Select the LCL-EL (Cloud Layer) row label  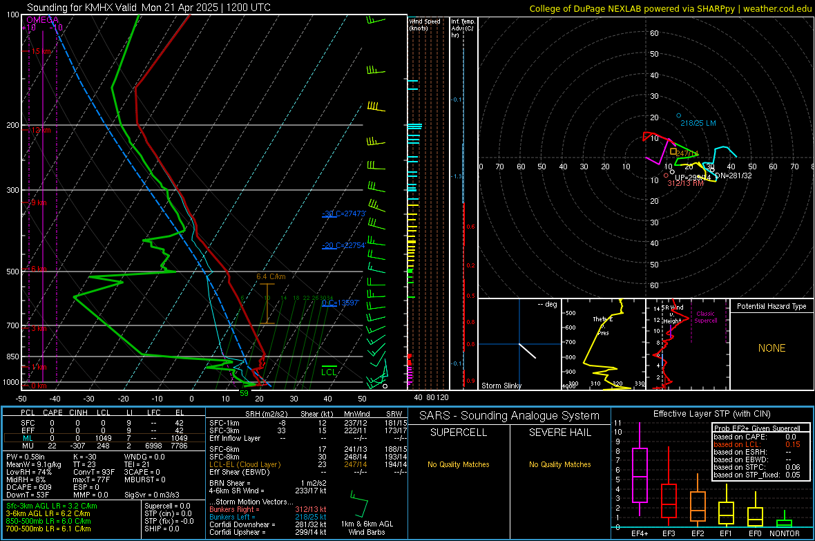(x=245, y=464)
